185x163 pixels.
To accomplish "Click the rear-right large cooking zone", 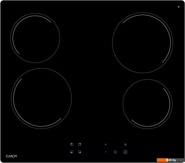I will (142, 43).
